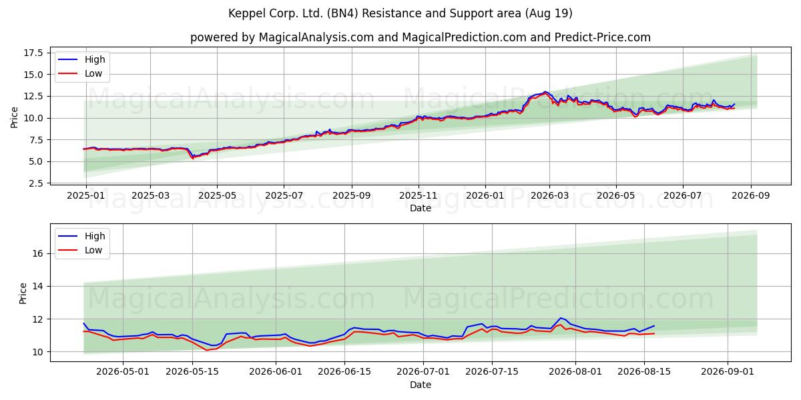The width and height of the screenshot is (801, 400).
Task: Click the top chart x-axis label '2025-07'
Action: coord(284,197)
